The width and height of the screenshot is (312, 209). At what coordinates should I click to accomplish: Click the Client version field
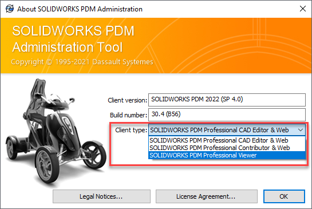(227, 100)
